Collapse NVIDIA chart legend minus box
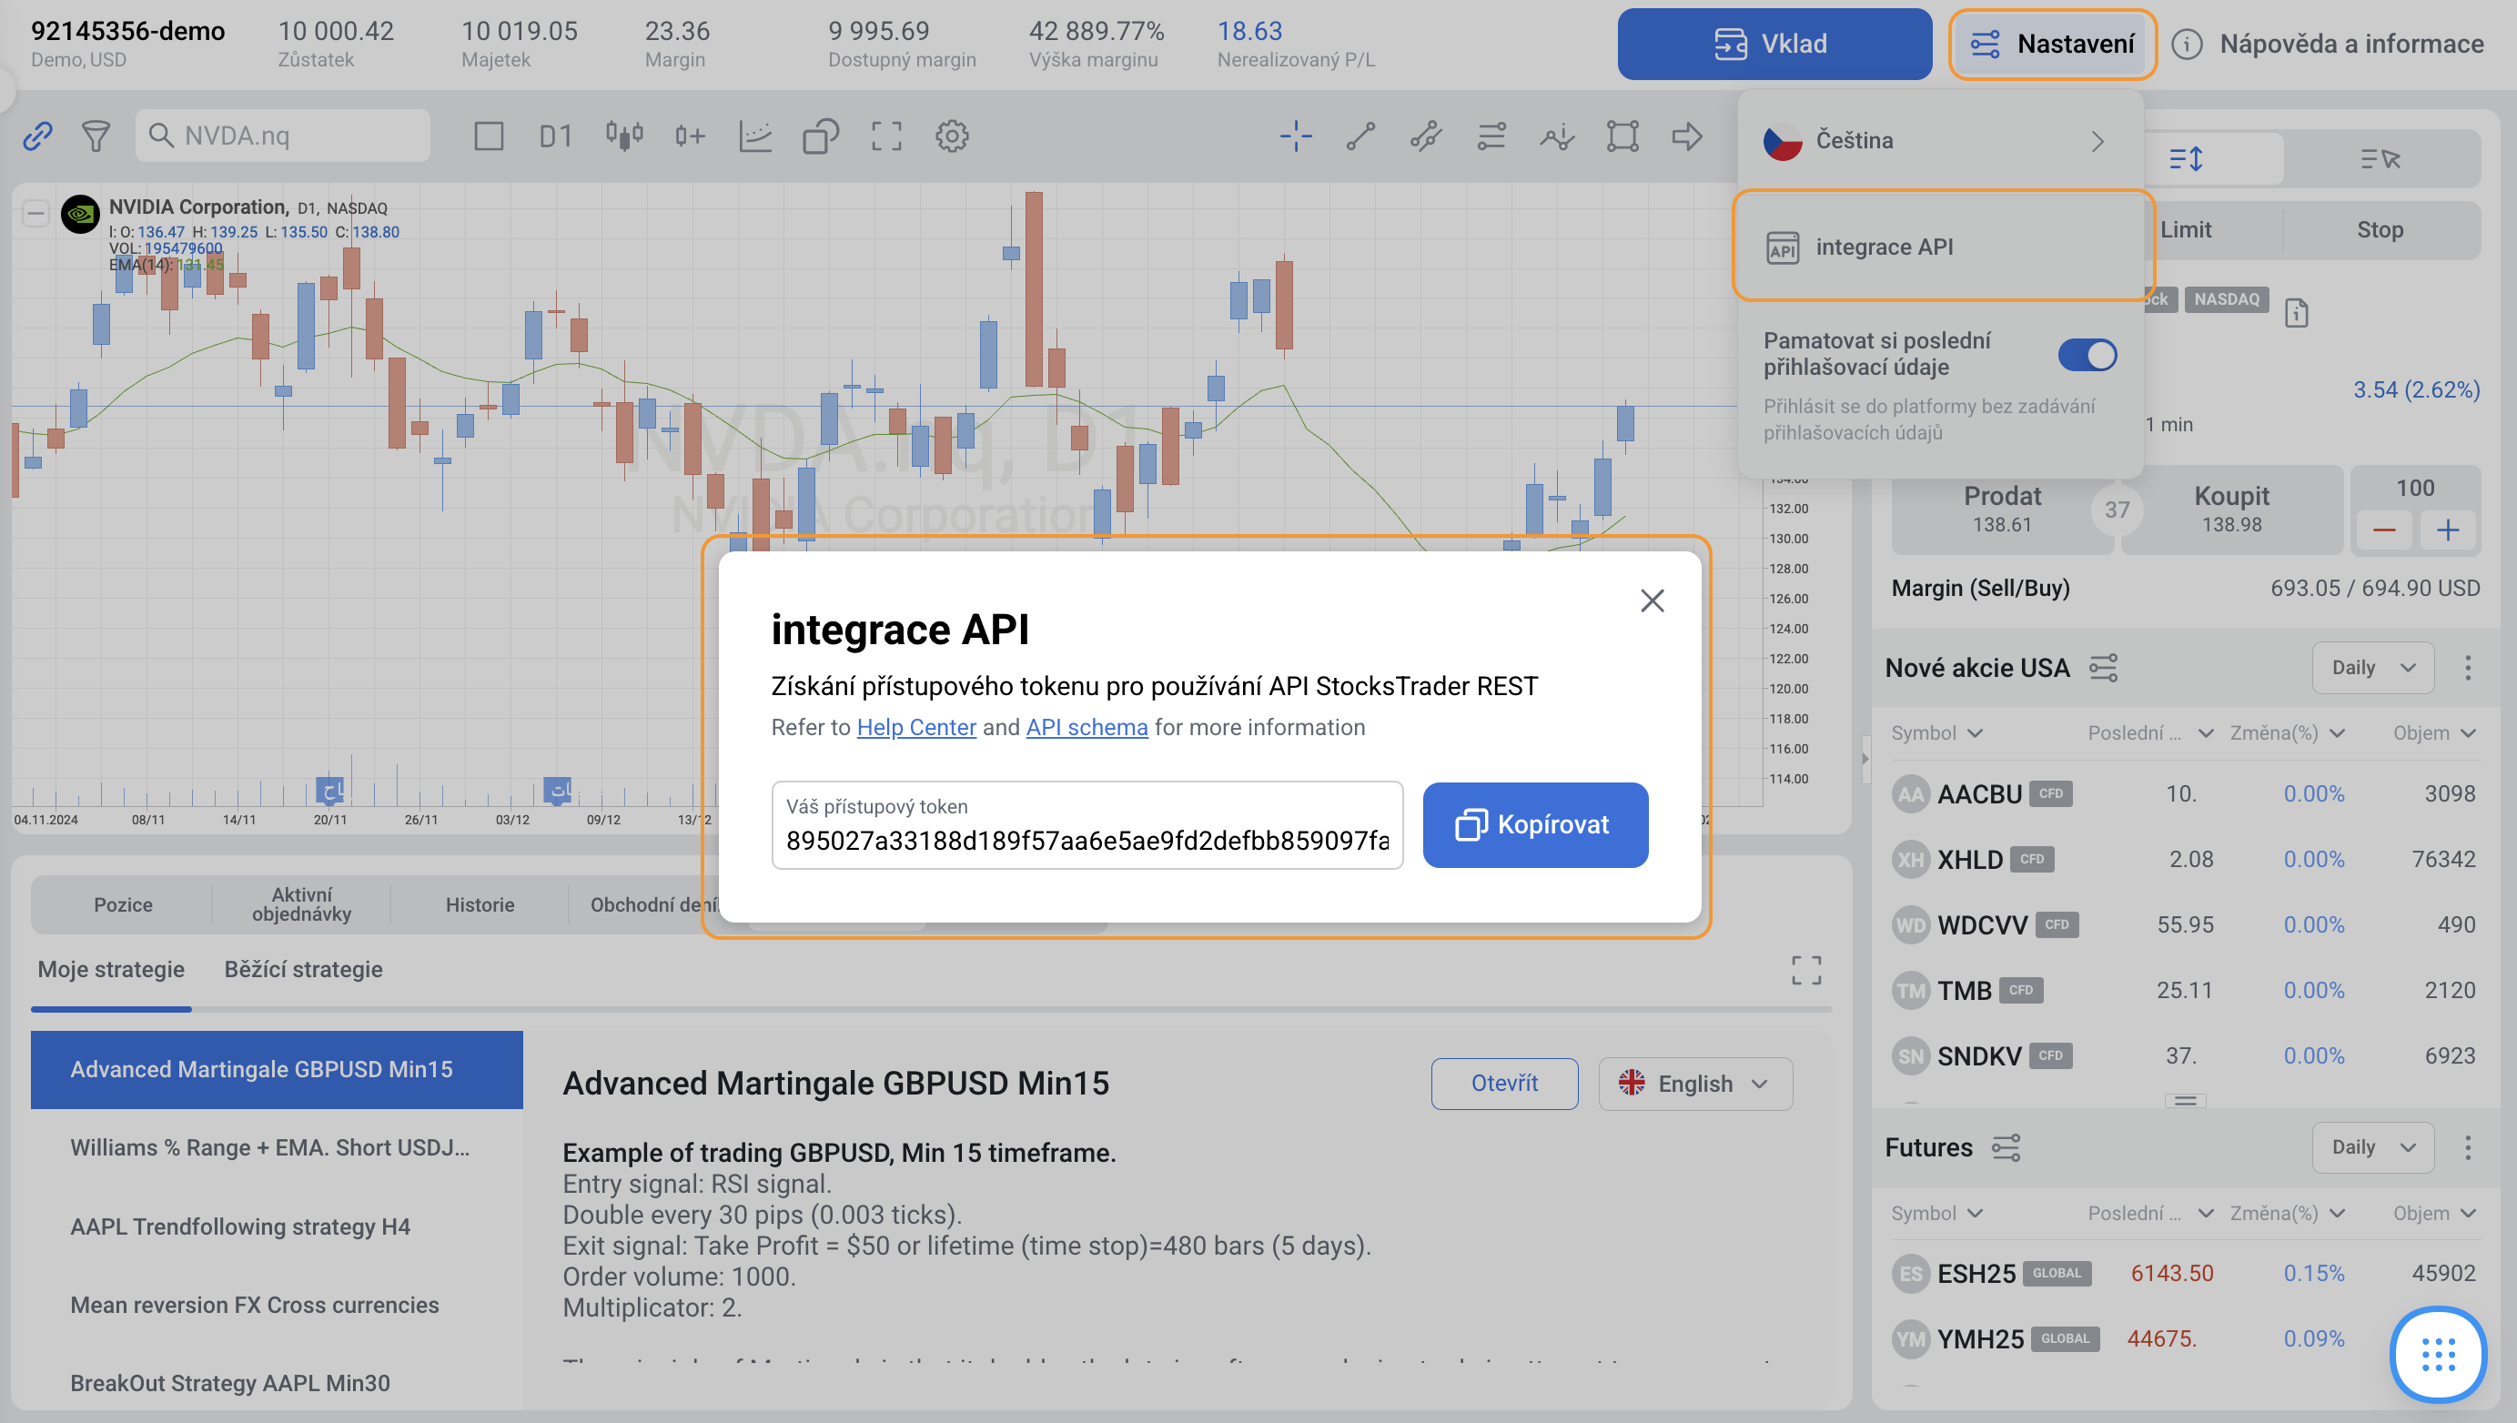 coord(36,212)
